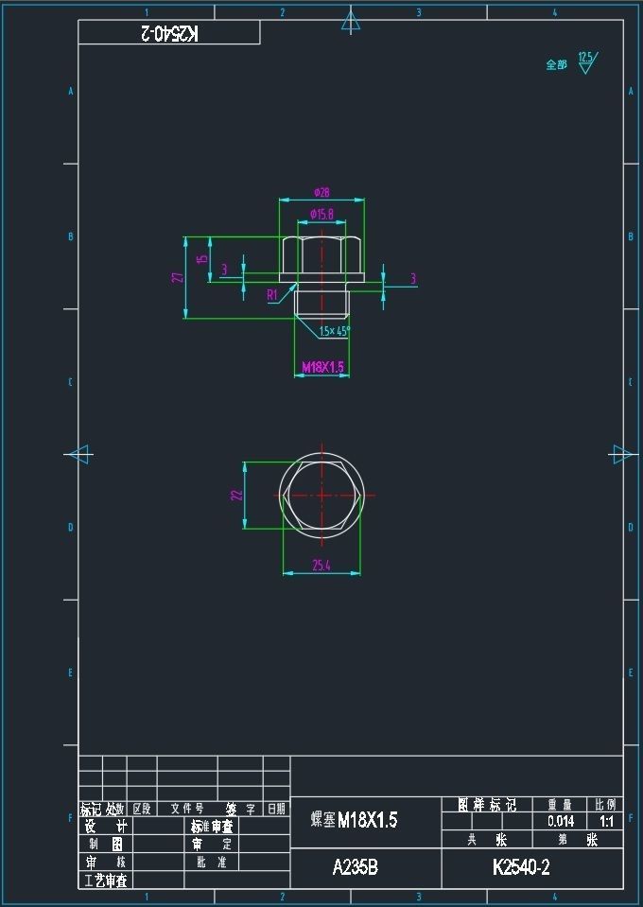Select the 文件号 column header
This screenshot has height=907, width=643.
coord(187,808)
